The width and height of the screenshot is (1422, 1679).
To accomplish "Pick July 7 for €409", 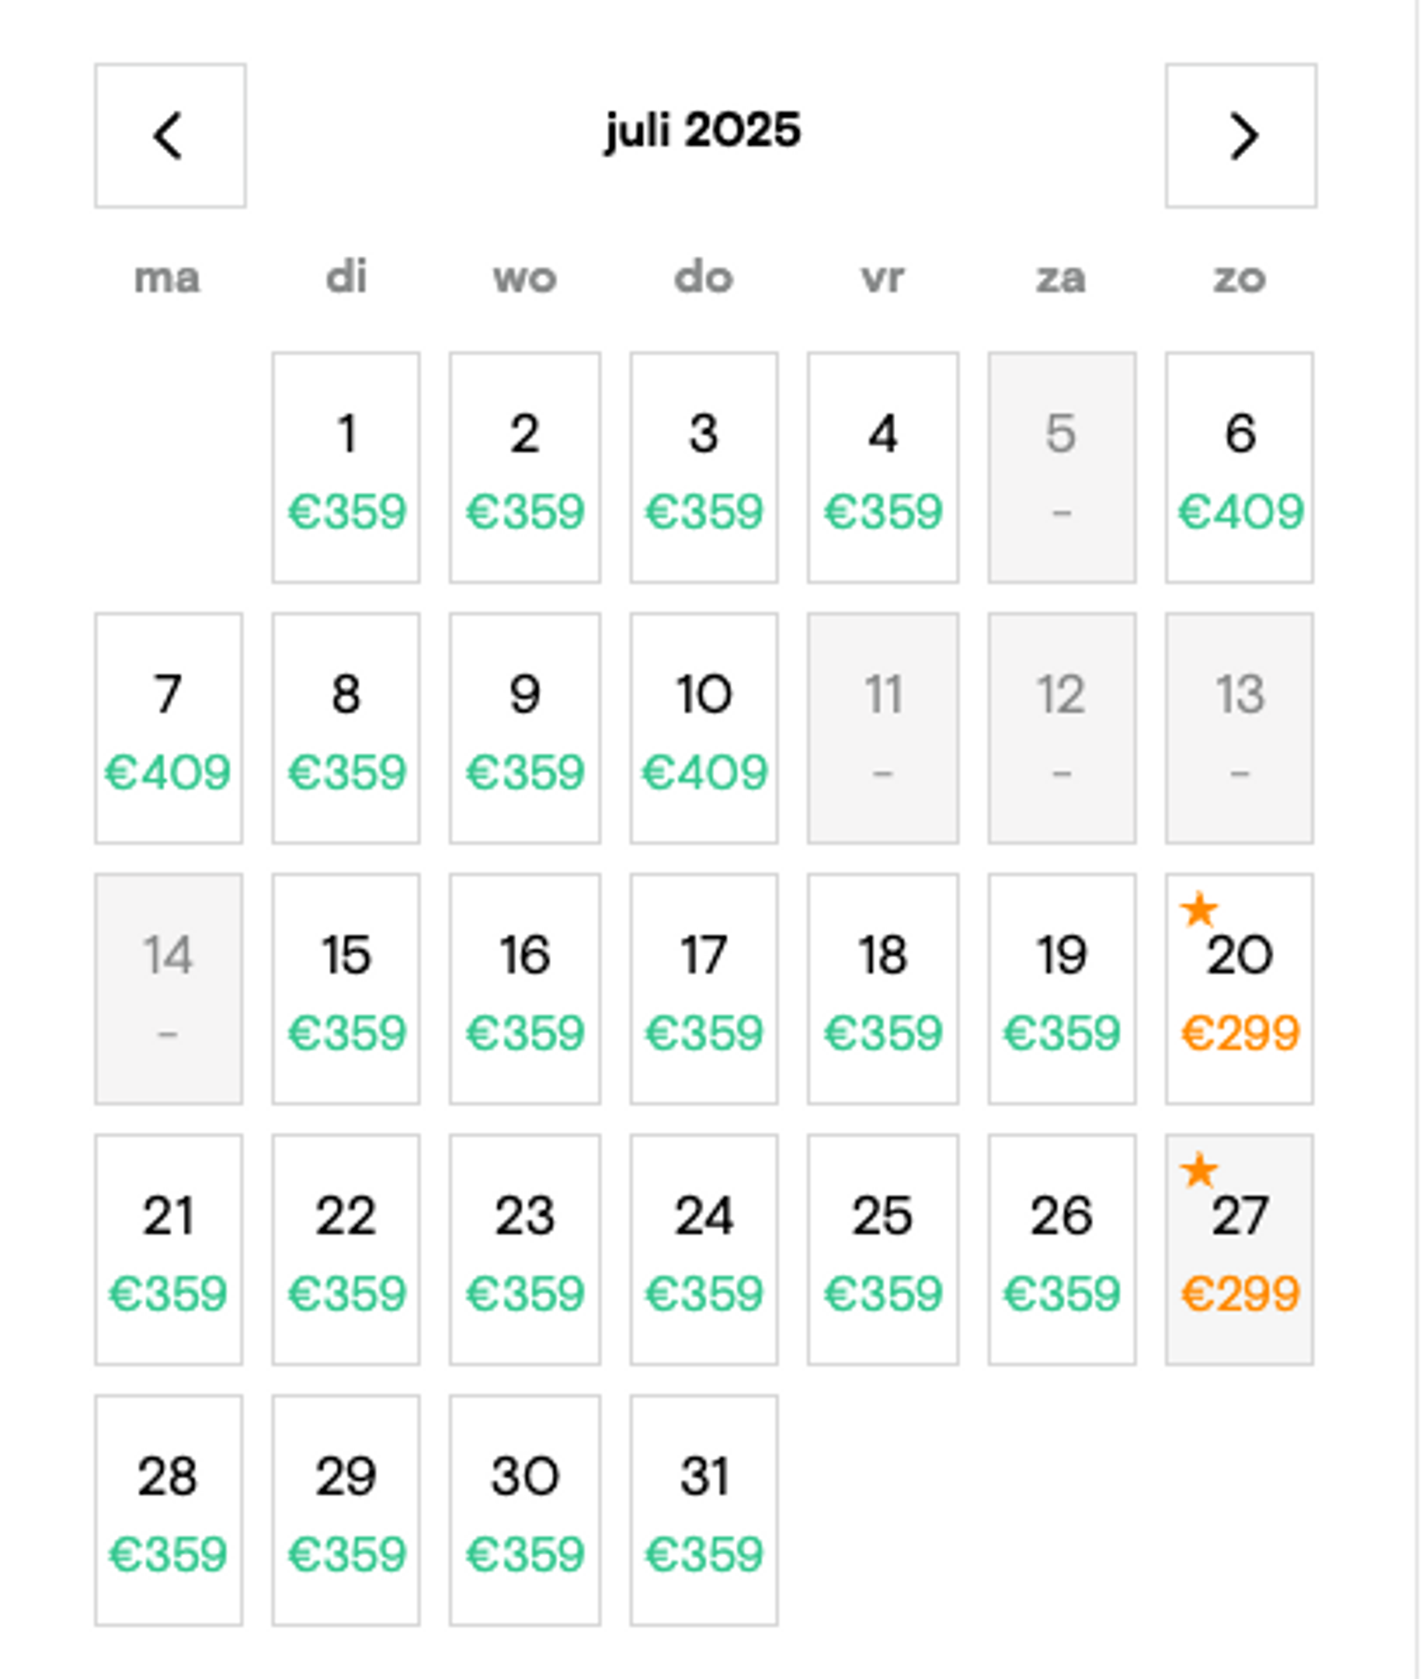I will (168, 728).
